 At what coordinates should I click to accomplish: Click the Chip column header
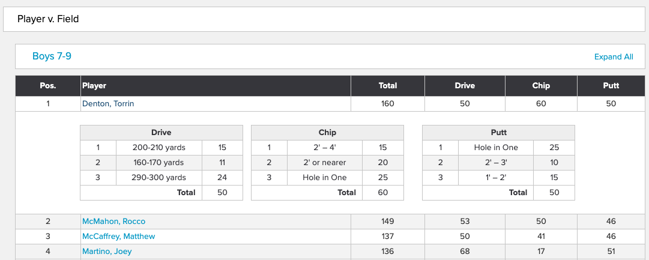point(541,86)
